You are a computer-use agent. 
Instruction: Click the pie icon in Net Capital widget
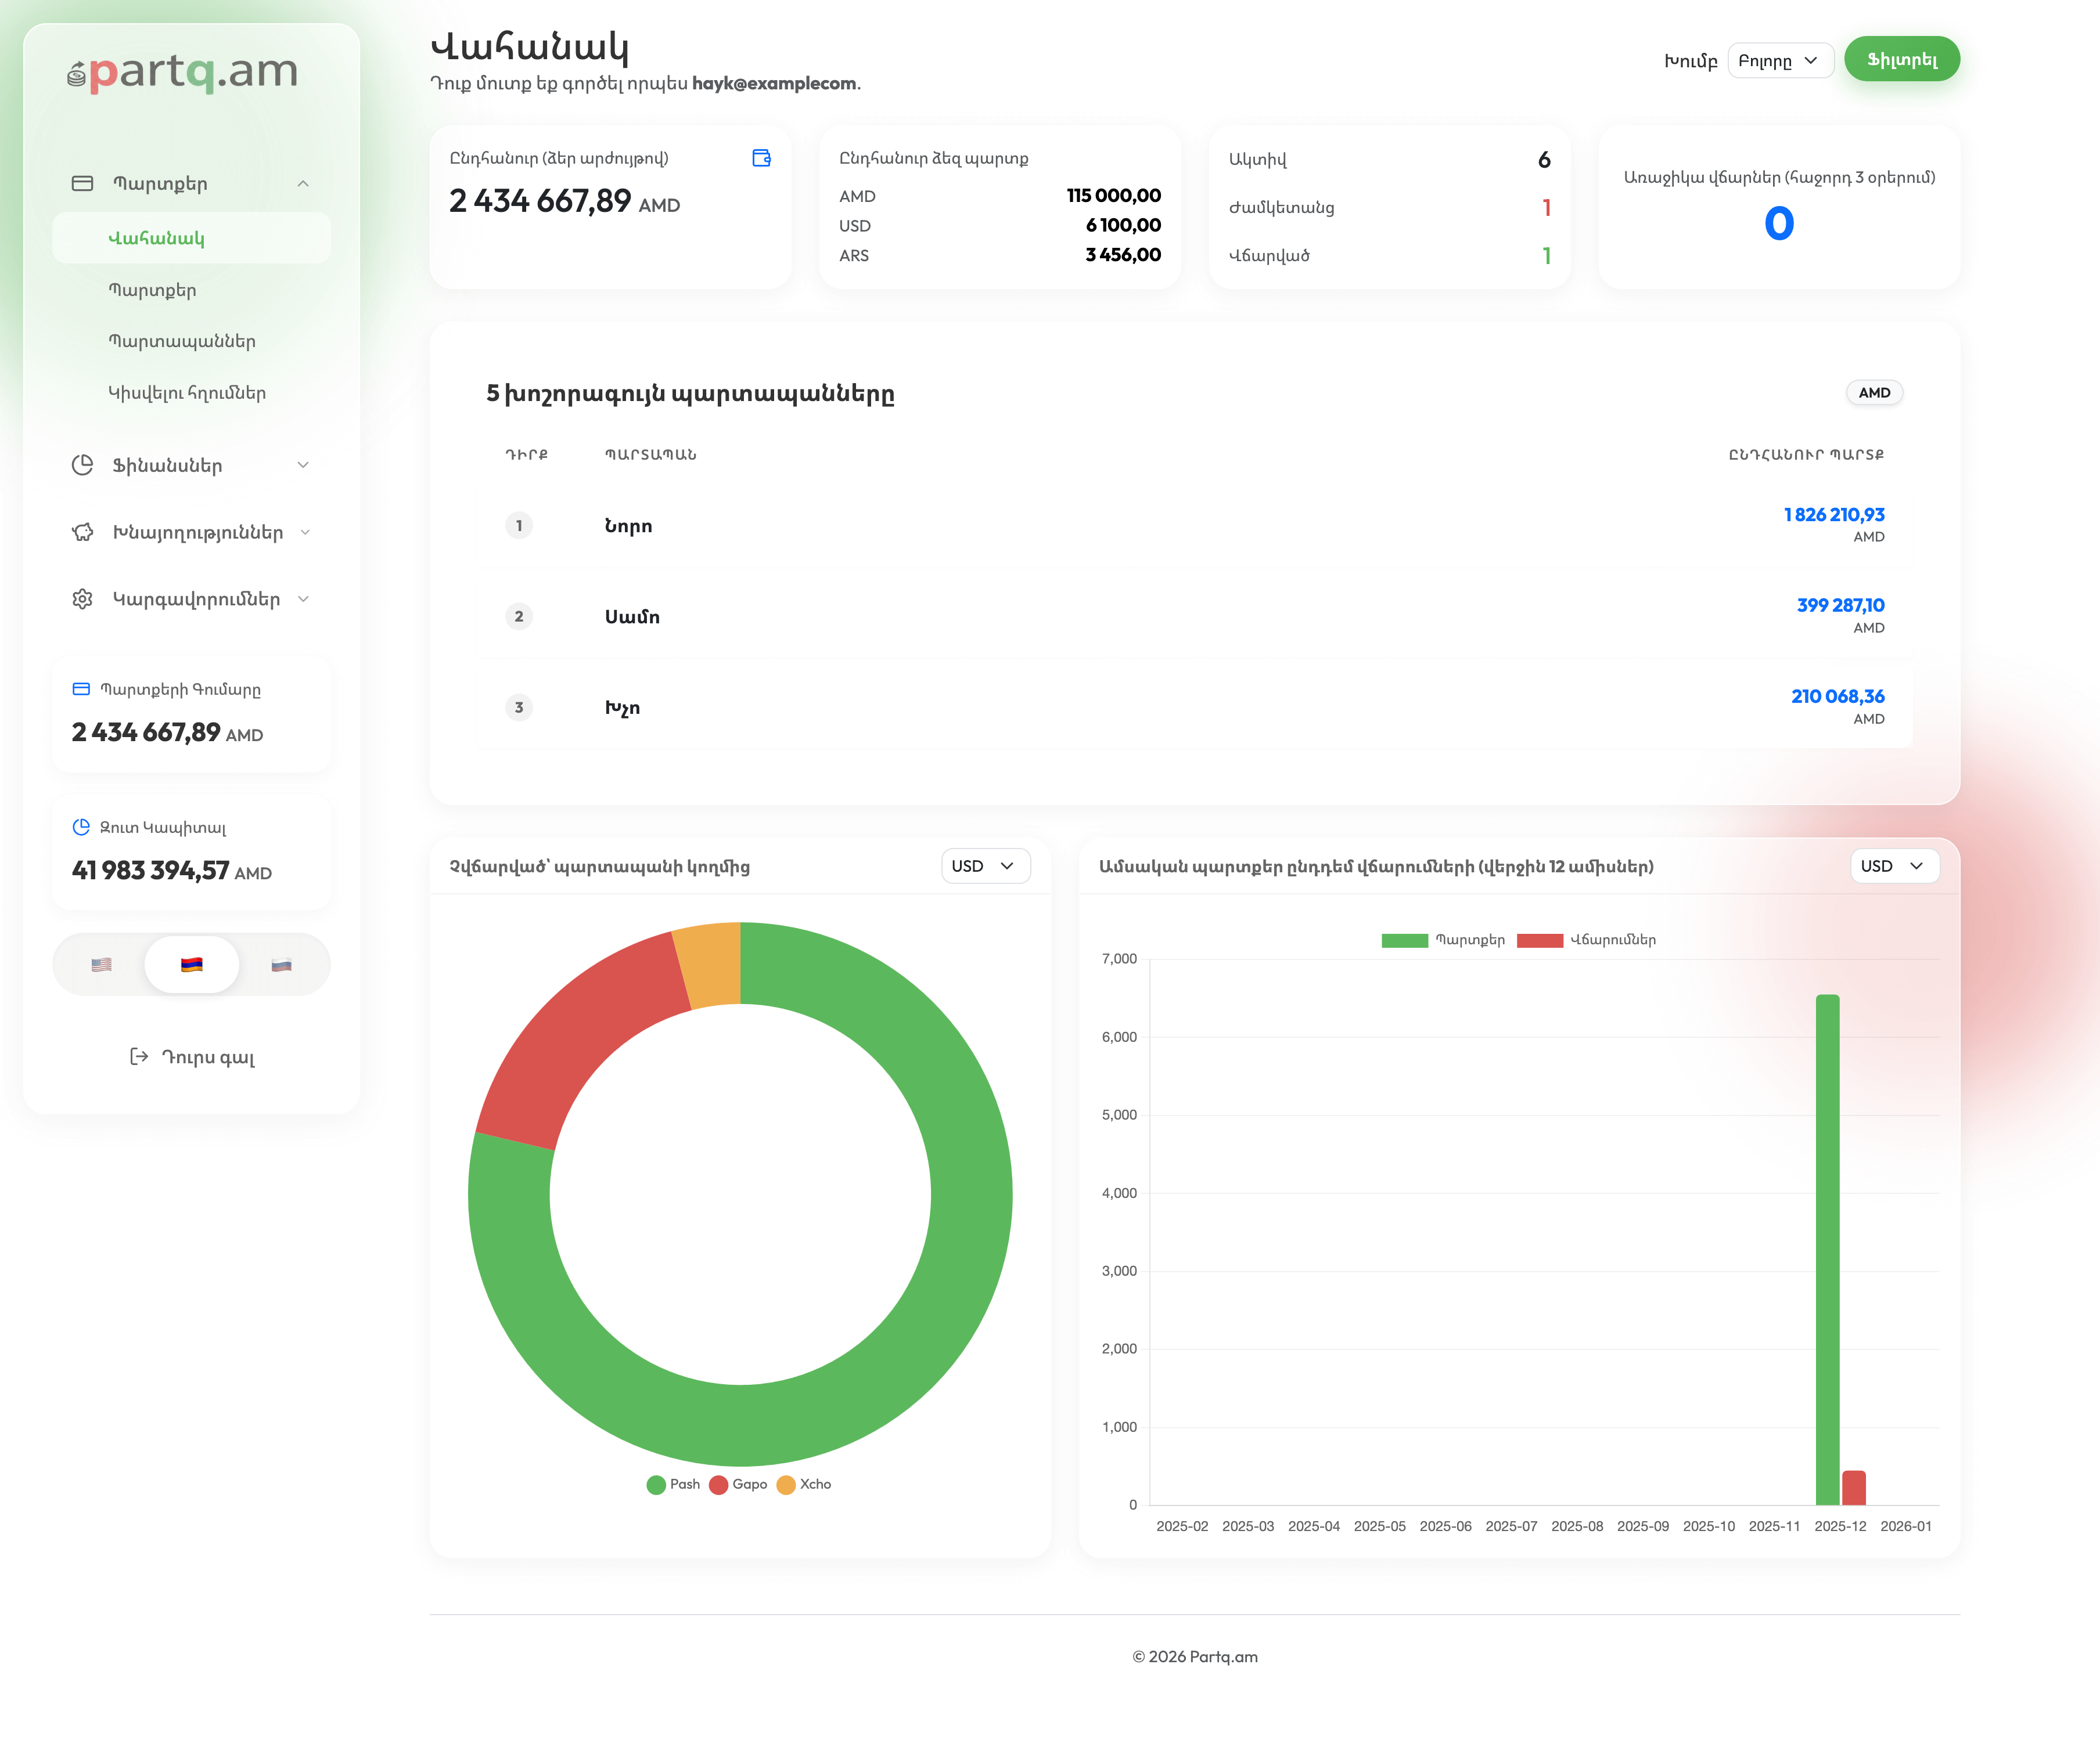click(81, 826)
